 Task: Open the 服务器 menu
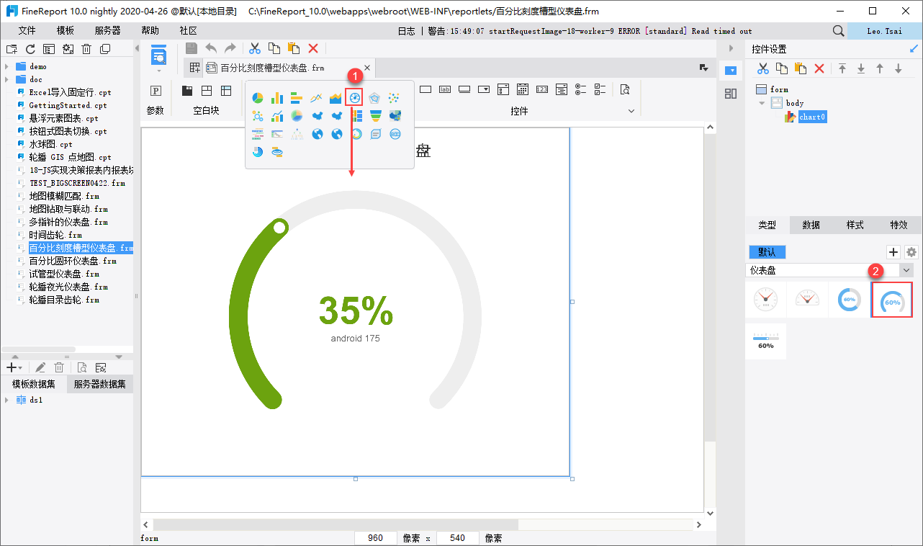coord(107,31)
